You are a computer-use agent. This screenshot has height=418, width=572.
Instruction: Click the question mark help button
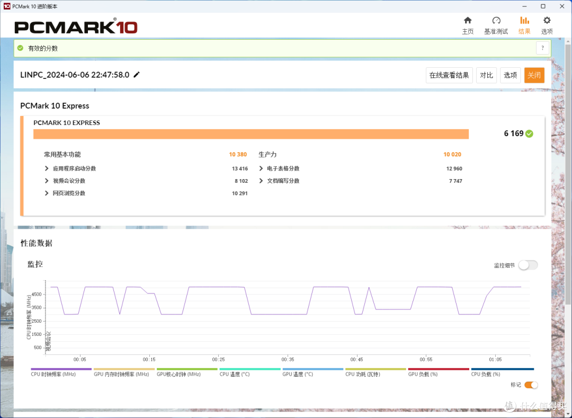[x=542, y=48]
